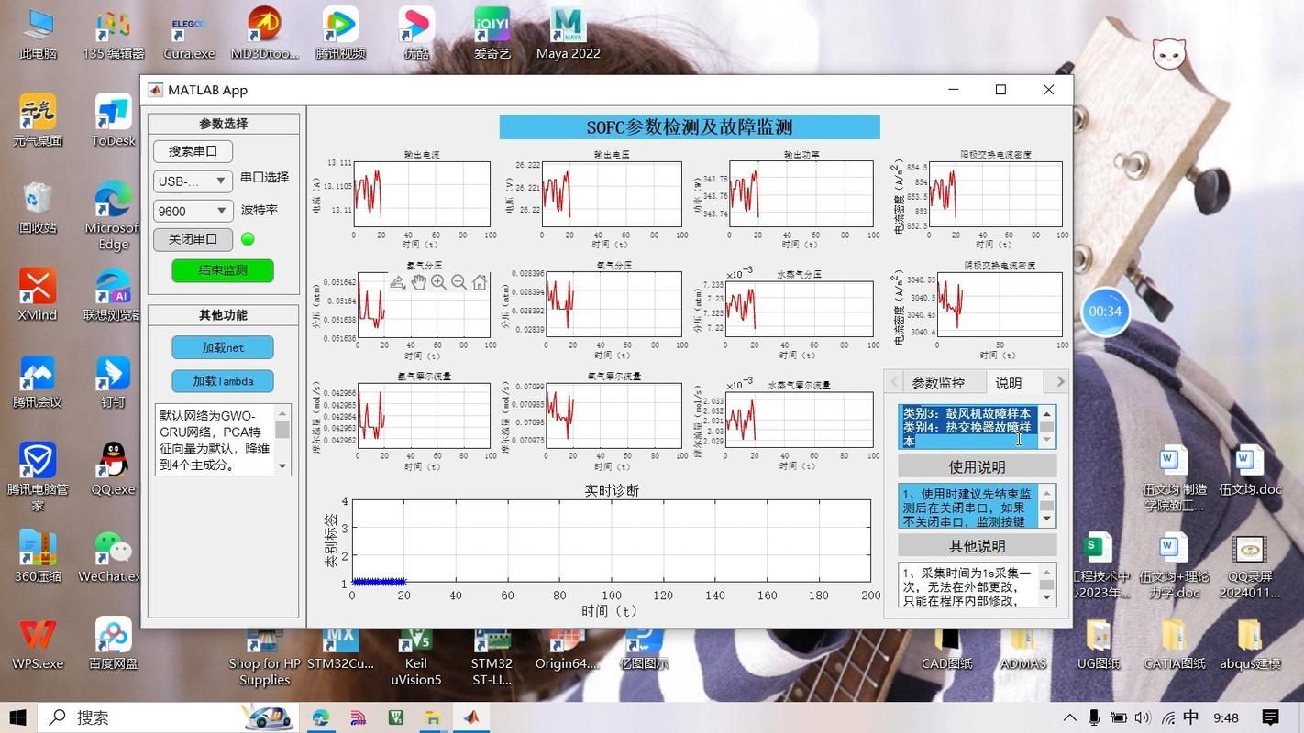Open the 此电脑 desktop icon
The width and height of the screenshot is (1304, 733).
click(x=38, y=35)
